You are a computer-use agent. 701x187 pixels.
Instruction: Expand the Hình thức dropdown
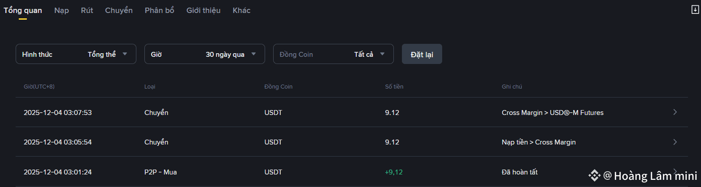pyautogui.click(x=76, y=54)
